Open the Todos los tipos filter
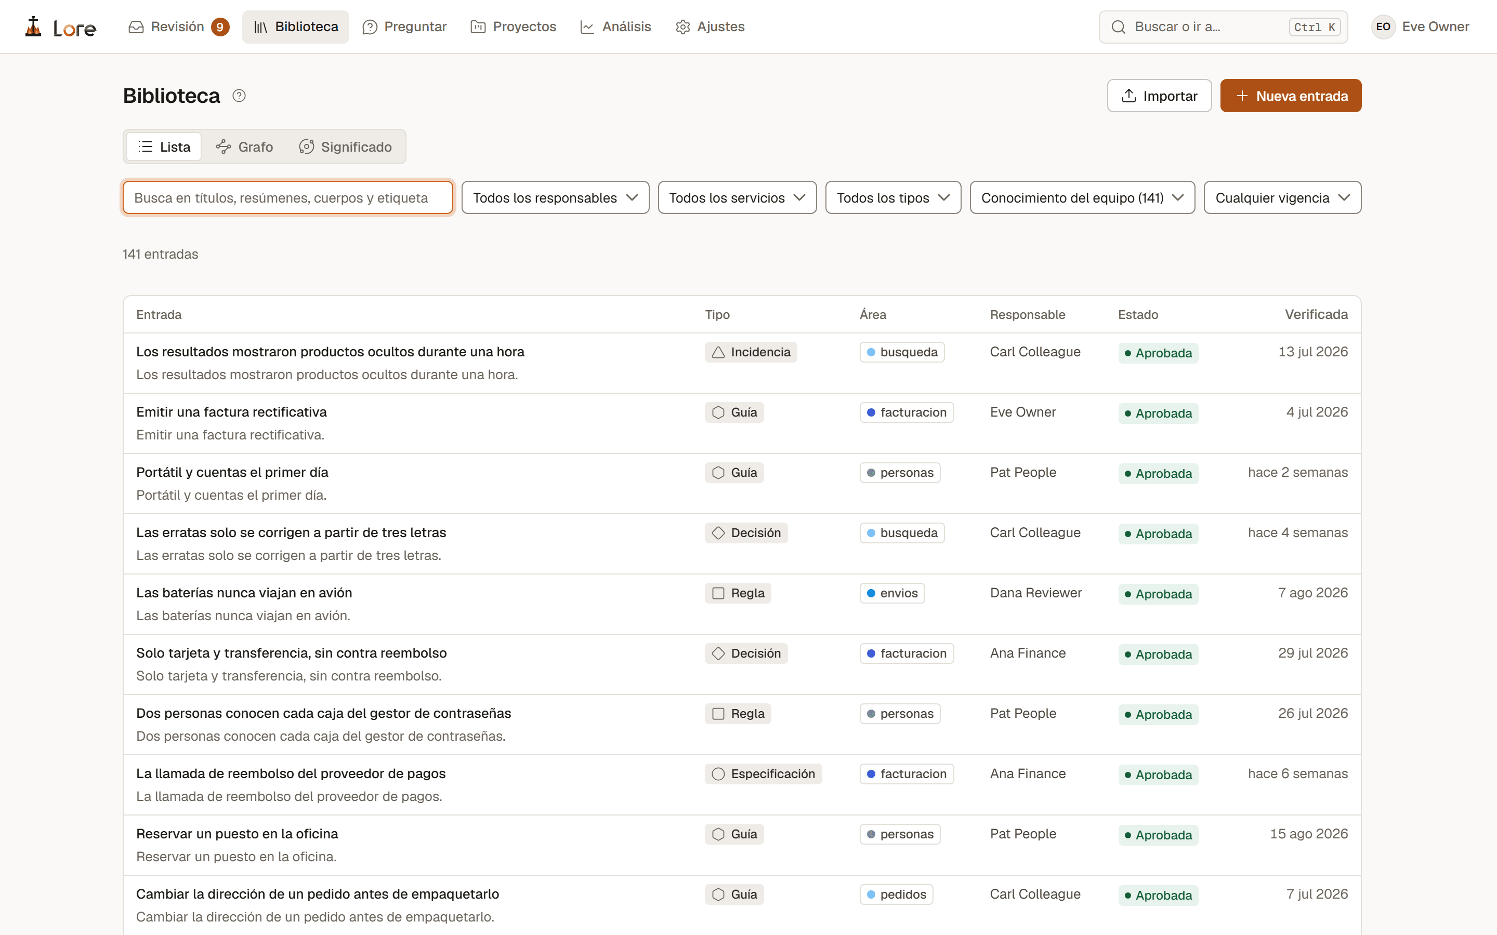 coord(892,198)
